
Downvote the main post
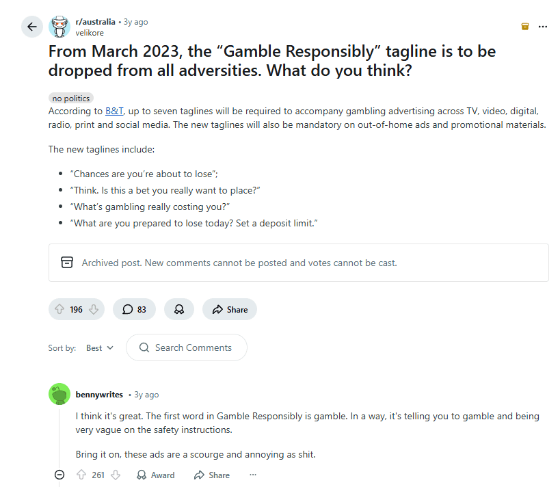point(93,309)
